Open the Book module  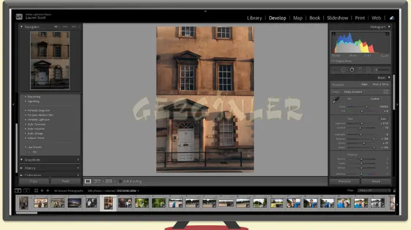314,18
